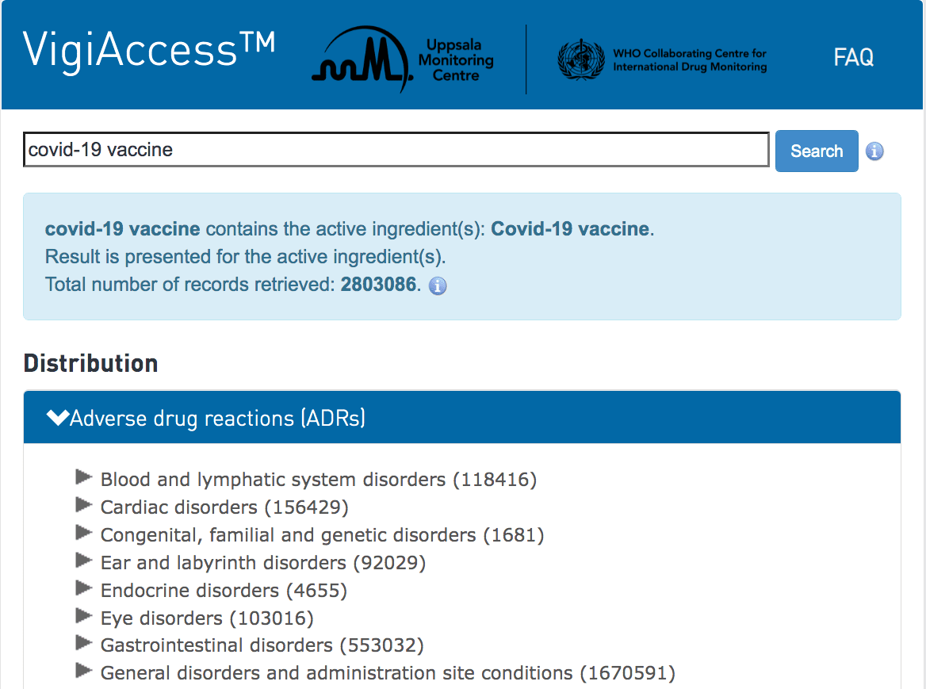The height and width of the screenshot is (689, 926).
Task: Click the Search button
Action: [817, 151]
